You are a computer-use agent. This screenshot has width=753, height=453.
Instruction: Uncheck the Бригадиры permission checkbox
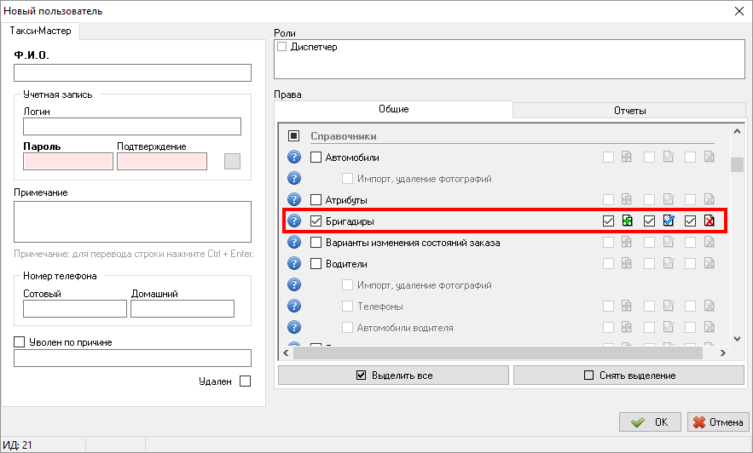coord(316,221)
